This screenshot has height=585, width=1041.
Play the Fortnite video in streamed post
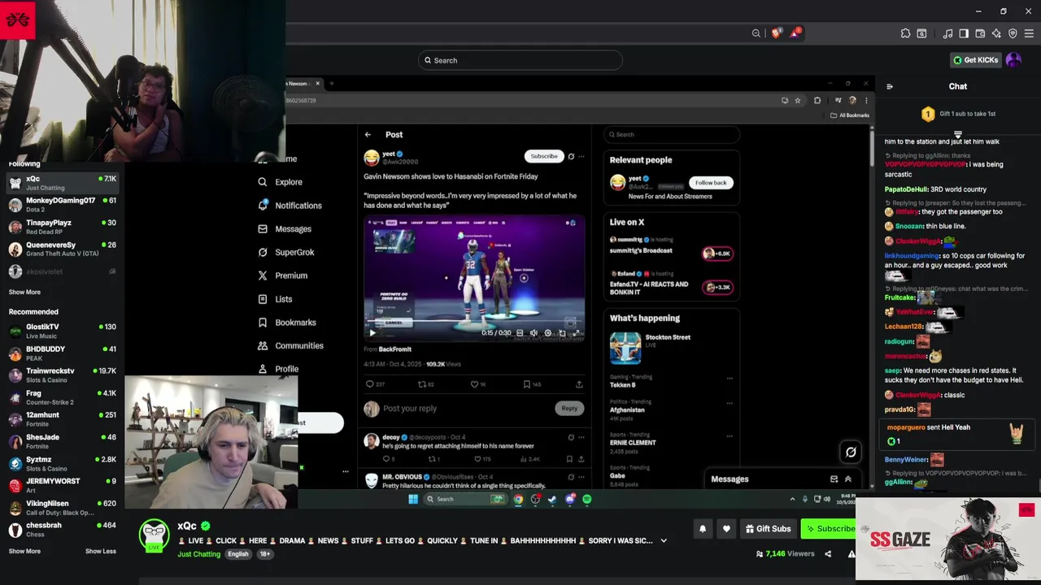coord(372,332)
